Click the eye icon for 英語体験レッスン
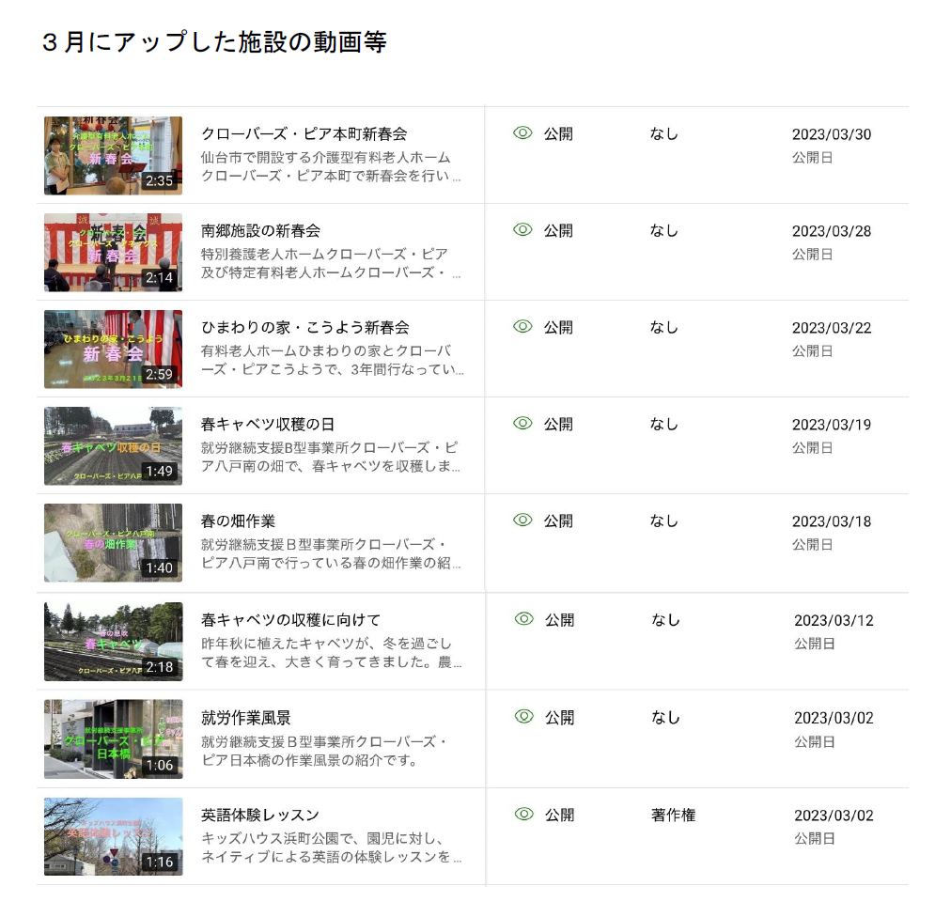 tap(523, 814)
